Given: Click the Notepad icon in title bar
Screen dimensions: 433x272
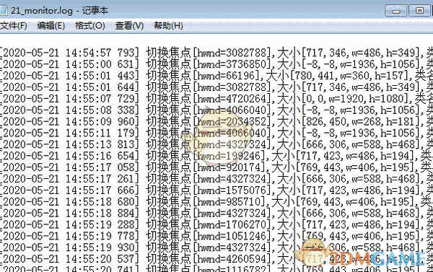Looking at the screenshot, I should click(x=3, y=11).
